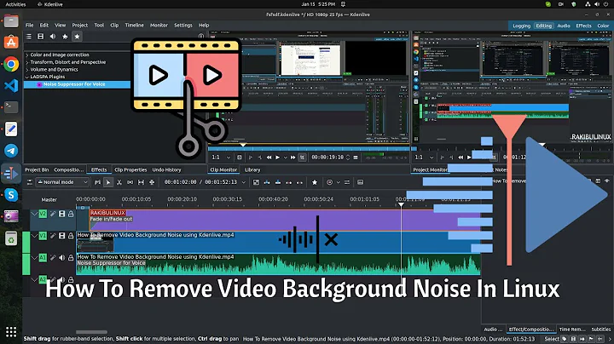The width and height of the screenshot is (614, 344).
Task: Toggle composite tracks mix icon in timeline toolbar
Action: tap(256, 182)
